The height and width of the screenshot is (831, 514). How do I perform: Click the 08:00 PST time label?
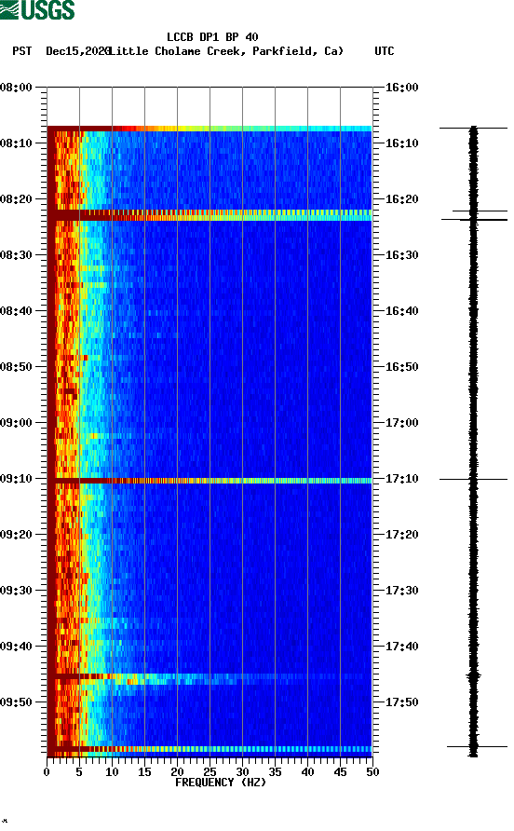pos(17,88)
